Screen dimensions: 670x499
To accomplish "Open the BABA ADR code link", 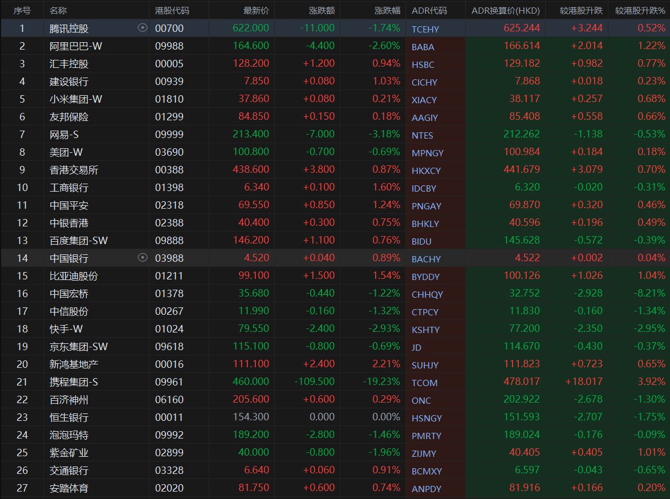I will [423, 47].
